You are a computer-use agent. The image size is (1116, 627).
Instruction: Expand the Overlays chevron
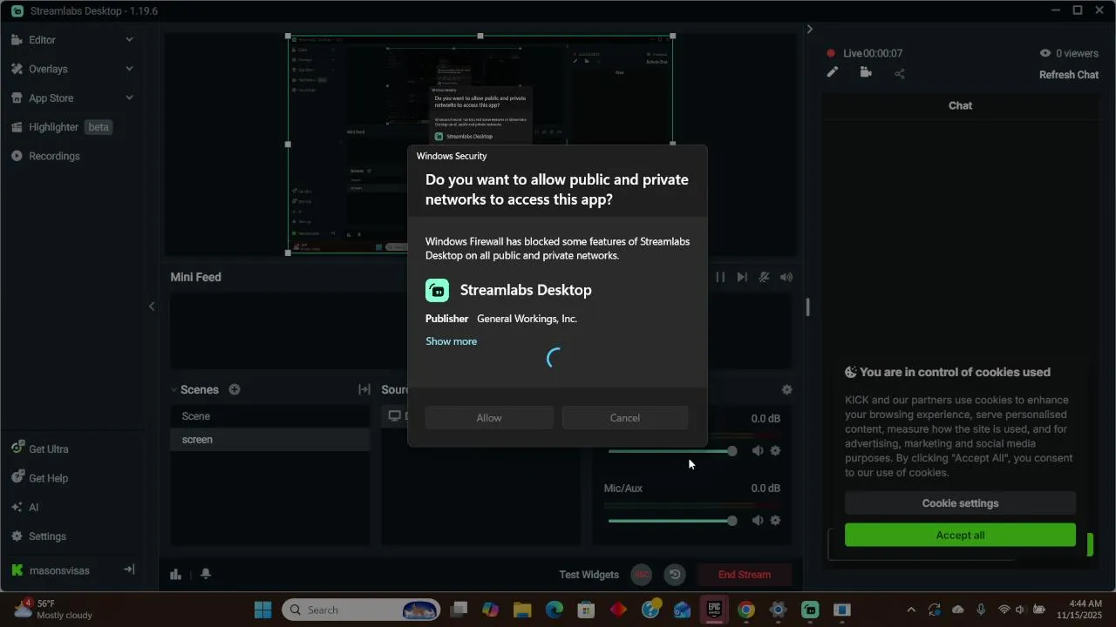pyautogui.click(x=129, y=68)
